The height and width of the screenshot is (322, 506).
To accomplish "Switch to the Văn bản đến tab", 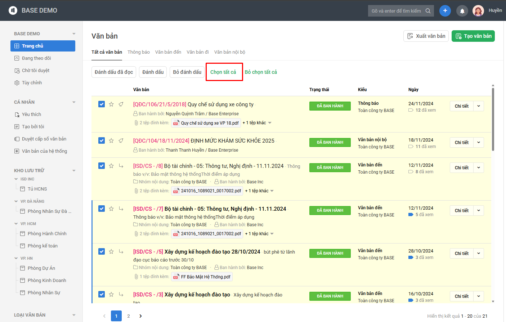I will tap(168, 52).
